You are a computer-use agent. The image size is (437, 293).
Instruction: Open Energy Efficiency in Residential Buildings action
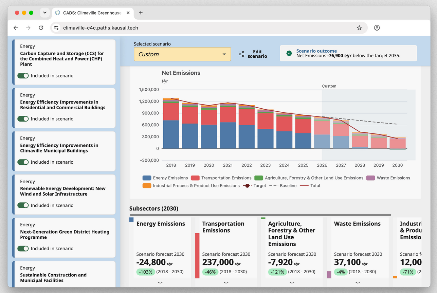(63, 105)
